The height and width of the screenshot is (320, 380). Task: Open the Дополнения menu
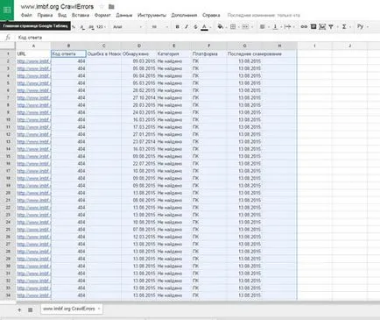coord(184,15)
